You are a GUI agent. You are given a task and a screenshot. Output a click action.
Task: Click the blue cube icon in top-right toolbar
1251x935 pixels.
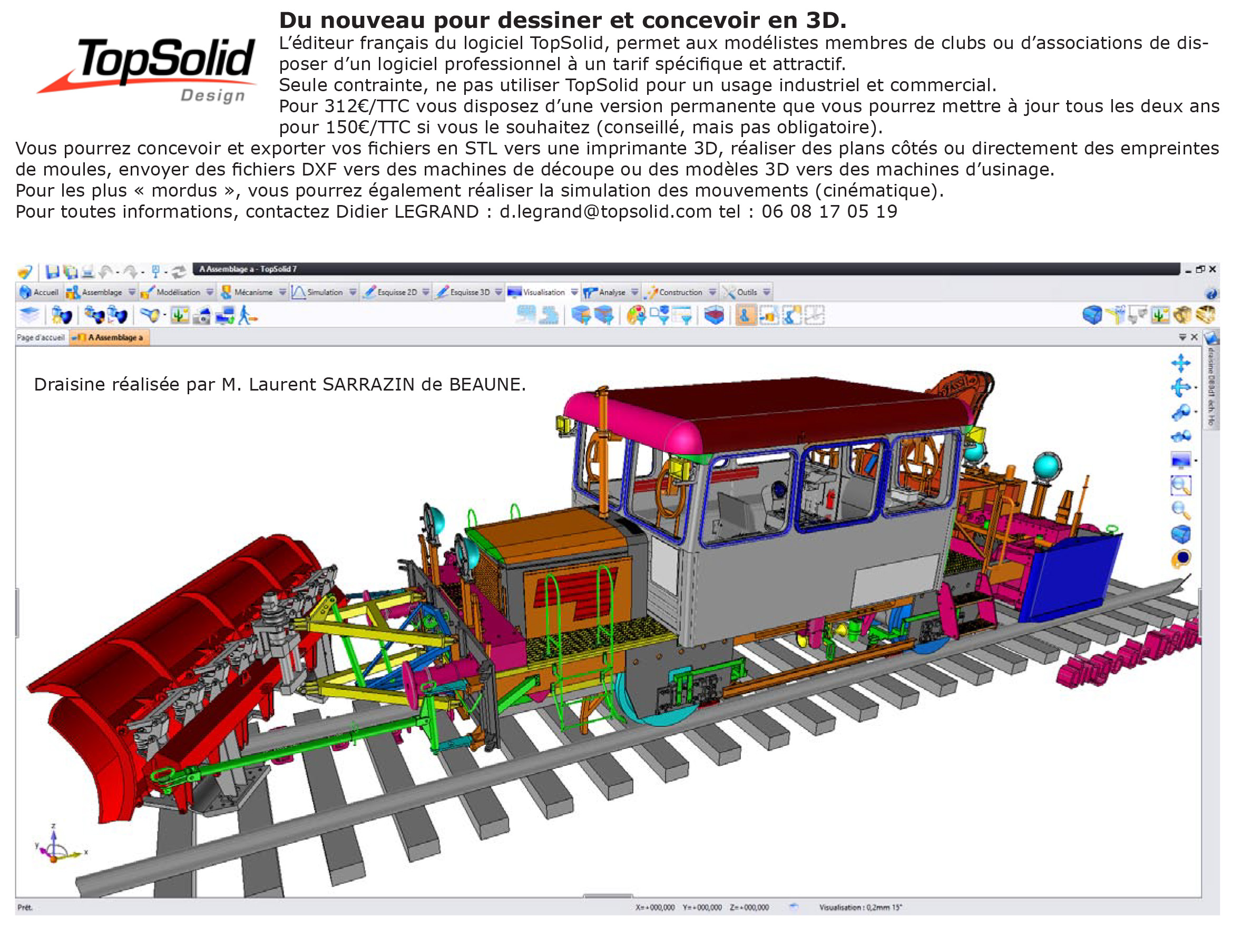pyautogui.click(x=1092, y=315)
